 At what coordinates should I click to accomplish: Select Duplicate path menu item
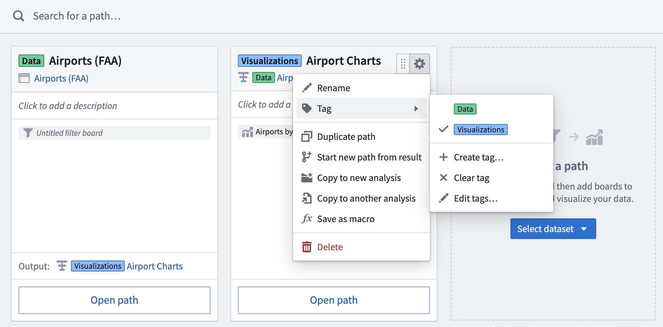[361, 137]
